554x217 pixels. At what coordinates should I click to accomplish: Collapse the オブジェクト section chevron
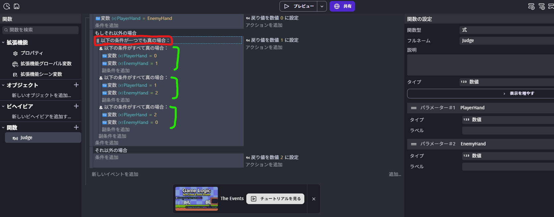(3, 85)
